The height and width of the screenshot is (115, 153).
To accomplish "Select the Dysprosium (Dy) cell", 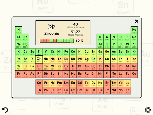I will click(x=93, y=83).
